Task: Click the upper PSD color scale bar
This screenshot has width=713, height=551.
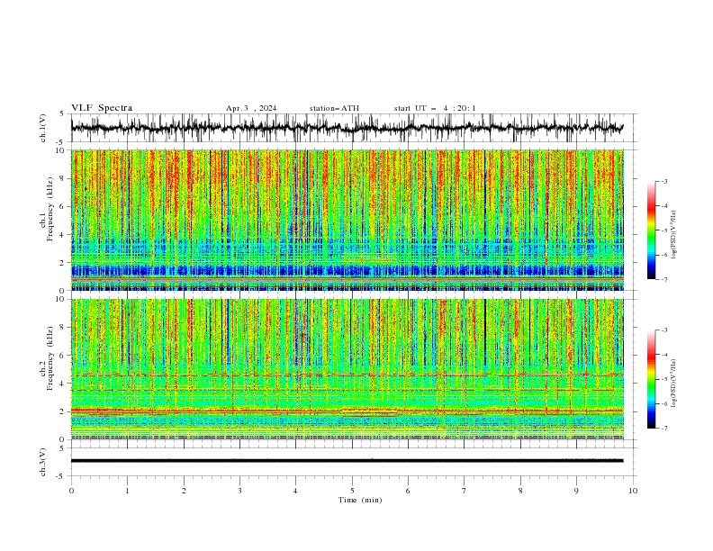Action: [651, 230]
